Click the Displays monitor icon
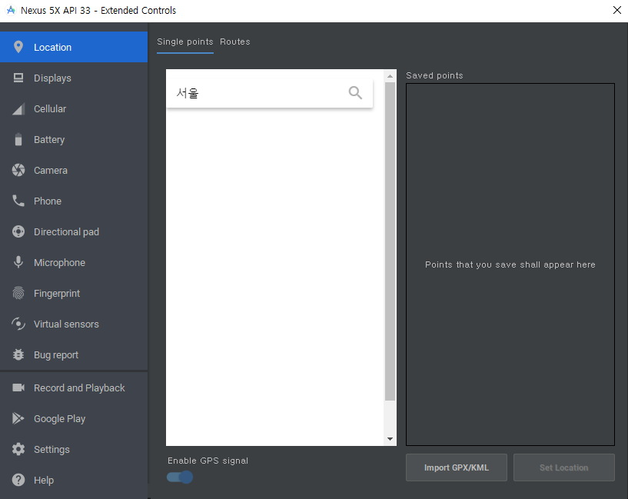 pyautogui.click(x=18, y=78)
